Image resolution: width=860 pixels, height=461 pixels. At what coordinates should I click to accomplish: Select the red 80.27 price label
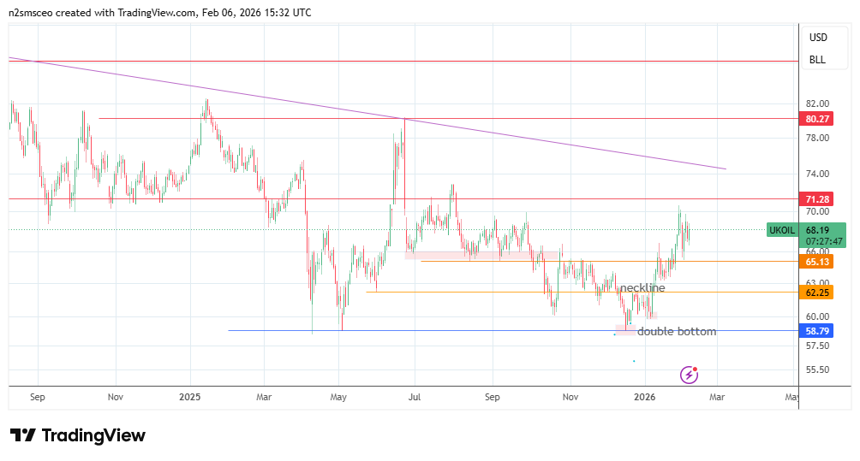click(x=816, y=119)
